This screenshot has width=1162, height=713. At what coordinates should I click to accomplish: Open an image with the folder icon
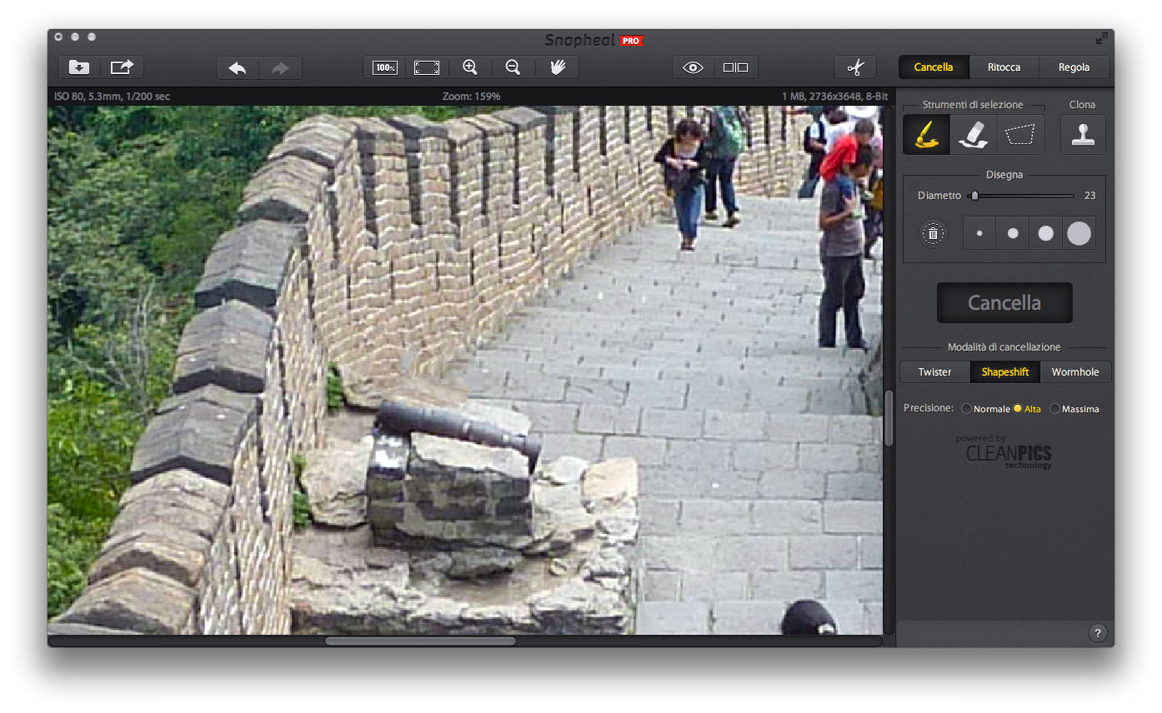point(79,67)
